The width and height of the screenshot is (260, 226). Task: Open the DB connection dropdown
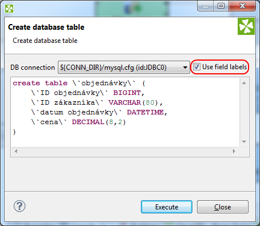point(124,68)
